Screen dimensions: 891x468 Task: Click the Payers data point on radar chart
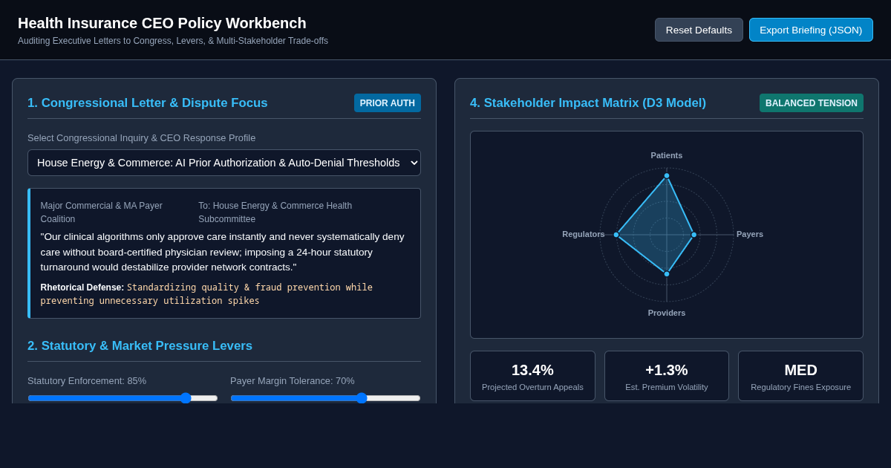(694, 235)
